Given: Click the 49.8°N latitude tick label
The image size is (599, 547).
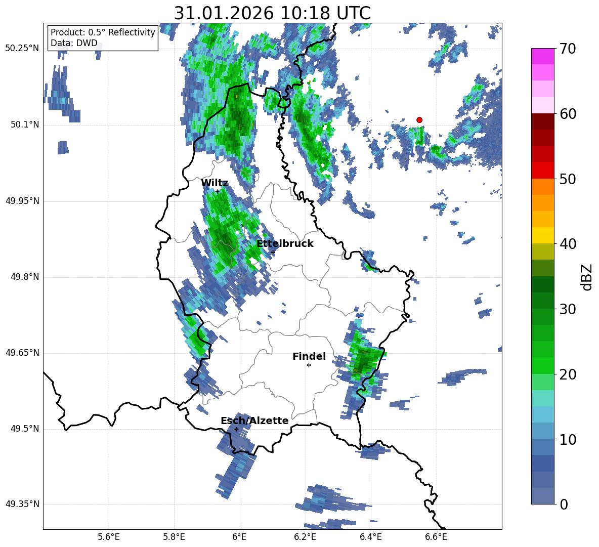Looking at the screenshot, I should (25, 277).
